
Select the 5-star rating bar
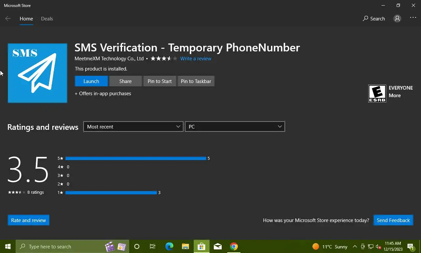[x=136, y=158]
